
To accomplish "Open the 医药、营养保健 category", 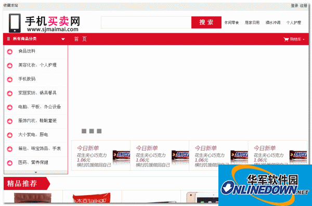I will click(x=33, y=162).
